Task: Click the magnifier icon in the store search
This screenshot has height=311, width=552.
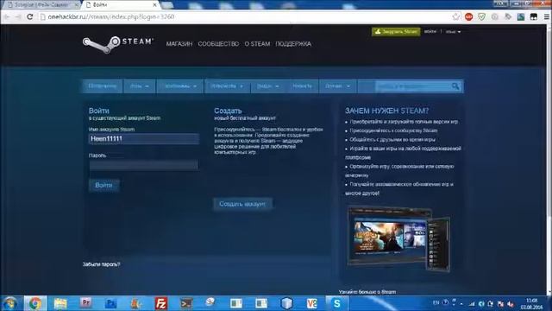Action: click(455, 86)
